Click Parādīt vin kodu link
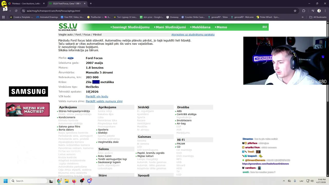This screenshot has width=329, height=185. tap(97, 96)
